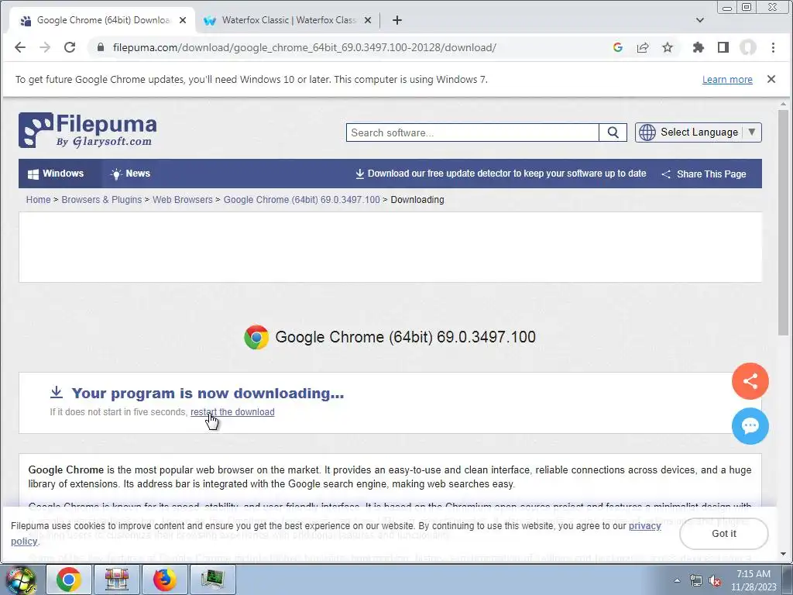Reload the page with the refresh icon

point(70,47)
